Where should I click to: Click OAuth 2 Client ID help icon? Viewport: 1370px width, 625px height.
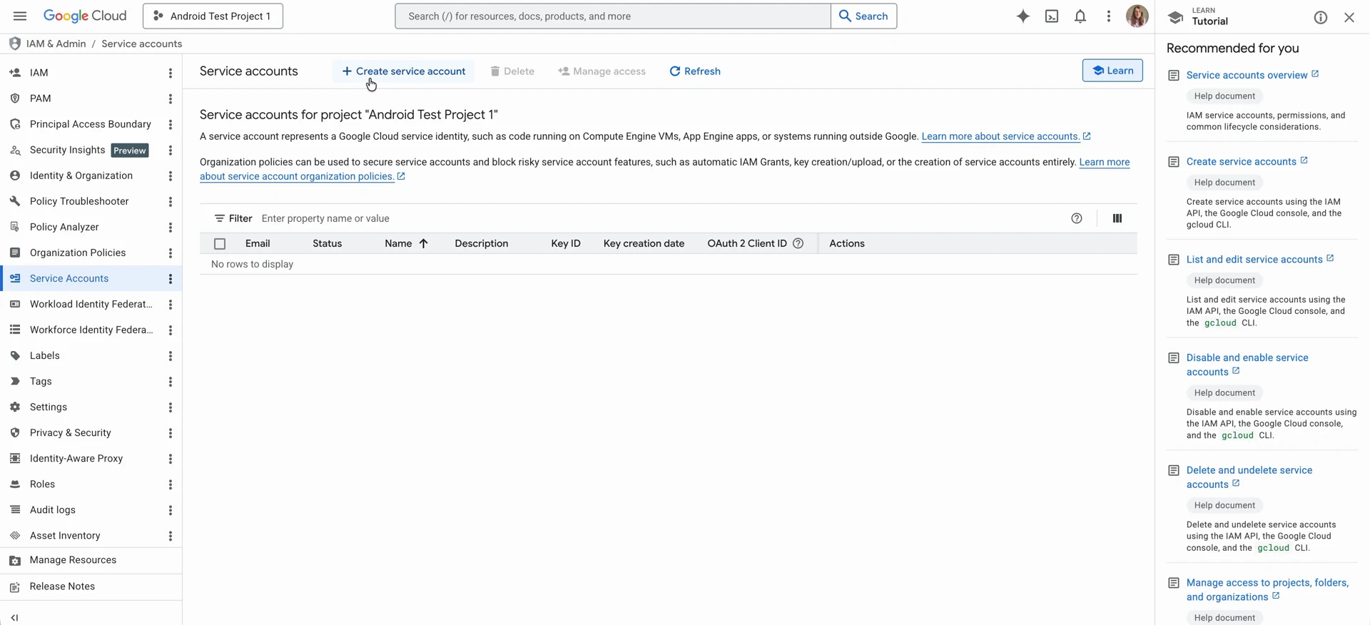tap(798, 243)
